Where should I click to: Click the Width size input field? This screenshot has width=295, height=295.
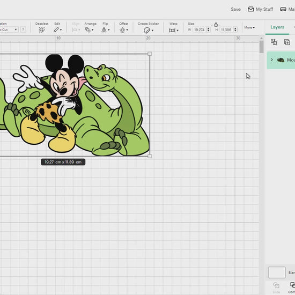point(200,29)
